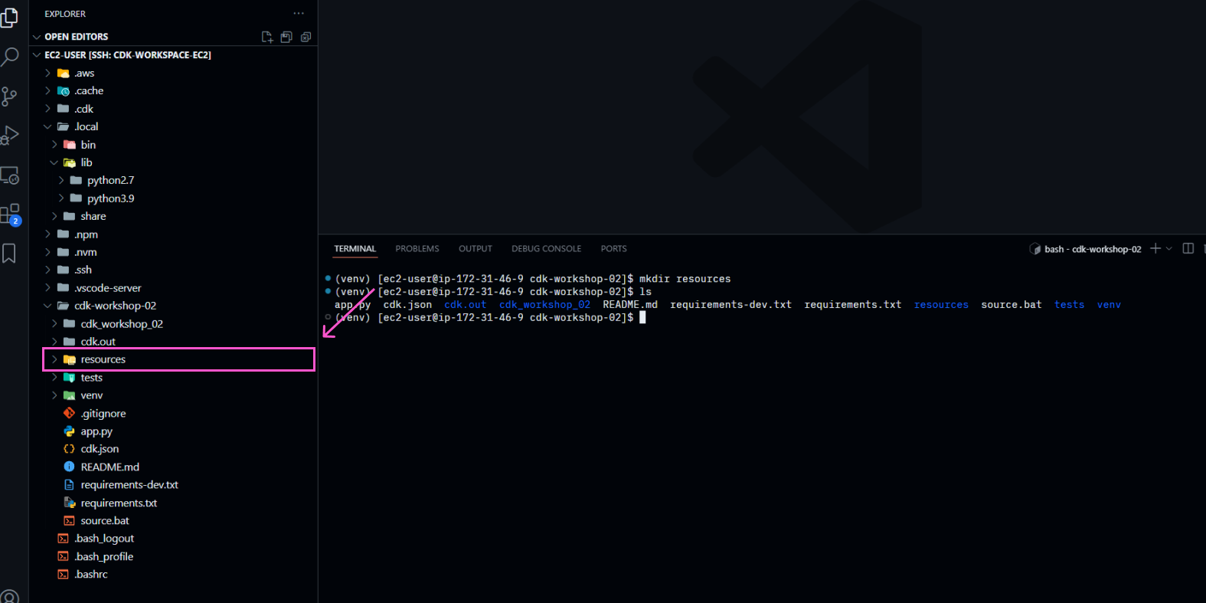Expand the share folder
Image resolution: width=1206 pixels, height=603 pixels.
click(54, 216)
